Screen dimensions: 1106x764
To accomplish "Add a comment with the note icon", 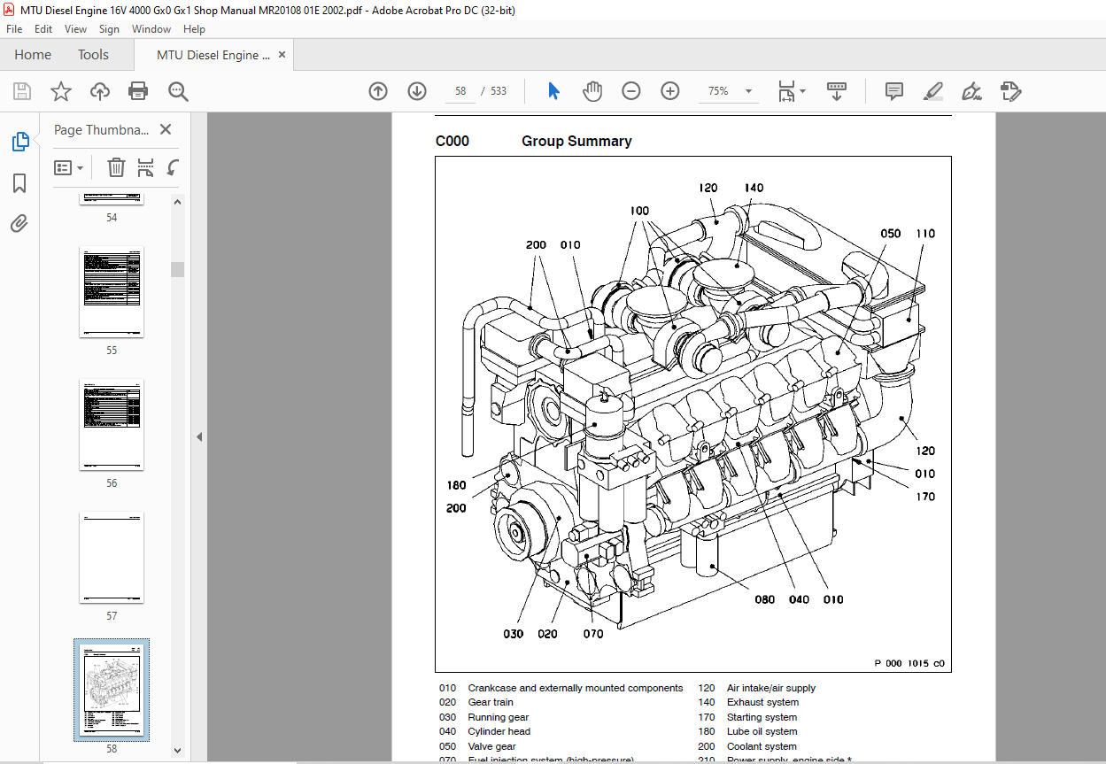I will point(894,91).
